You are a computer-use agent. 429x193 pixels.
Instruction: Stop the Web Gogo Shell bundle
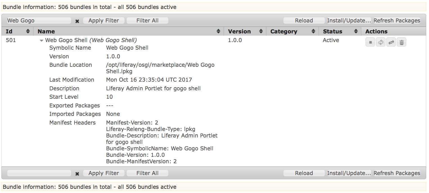[x=370, y=42]
